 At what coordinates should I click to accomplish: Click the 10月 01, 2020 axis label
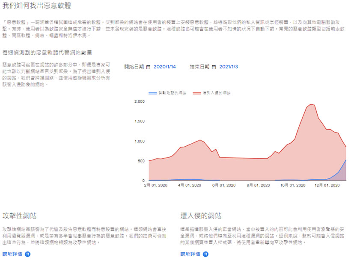point(293,185)
